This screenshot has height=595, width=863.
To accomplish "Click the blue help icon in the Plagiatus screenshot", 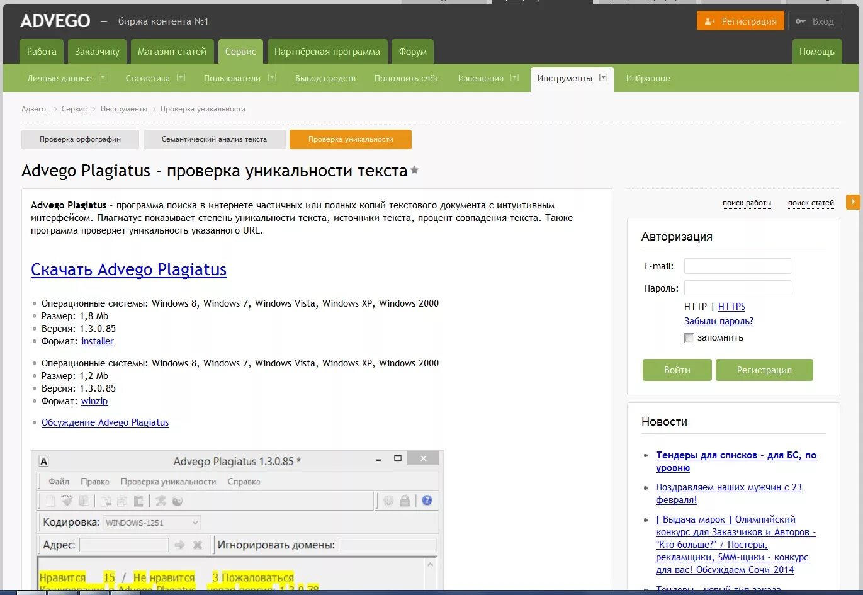I will click(427, 501).
